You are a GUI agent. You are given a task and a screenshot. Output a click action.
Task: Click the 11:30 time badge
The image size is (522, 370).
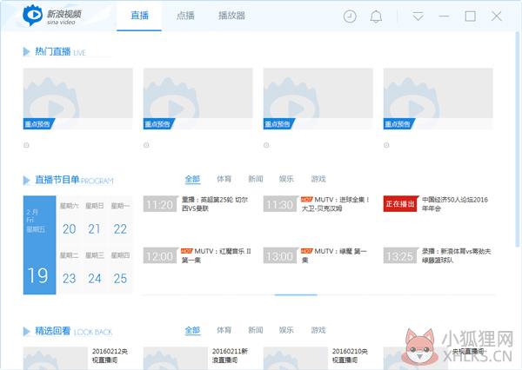tap(280, 204)
